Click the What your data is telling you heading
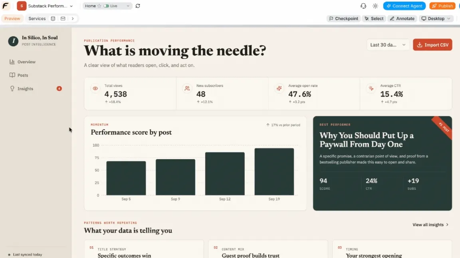This screenshot has width=460, height=258. (128, 231)
